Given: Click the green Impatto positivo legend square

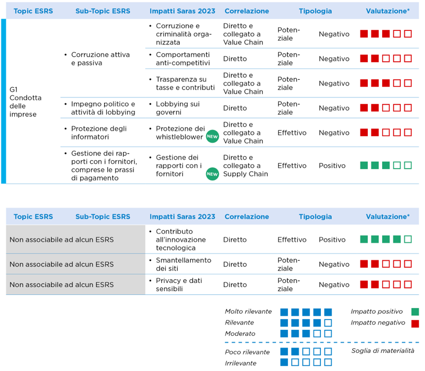Looking at the screenshot, I should click(415, 312).
